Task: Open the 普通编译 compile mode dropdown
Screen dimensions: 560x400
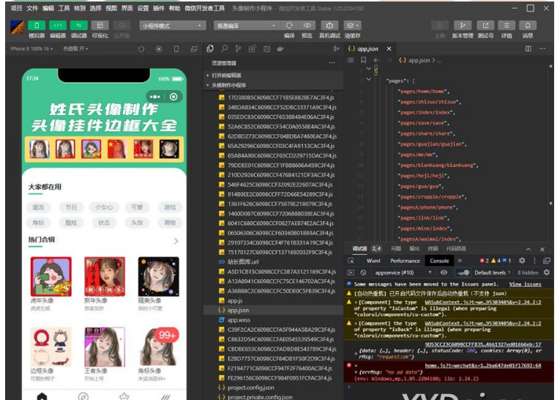Action: click(x=242, y=25)
